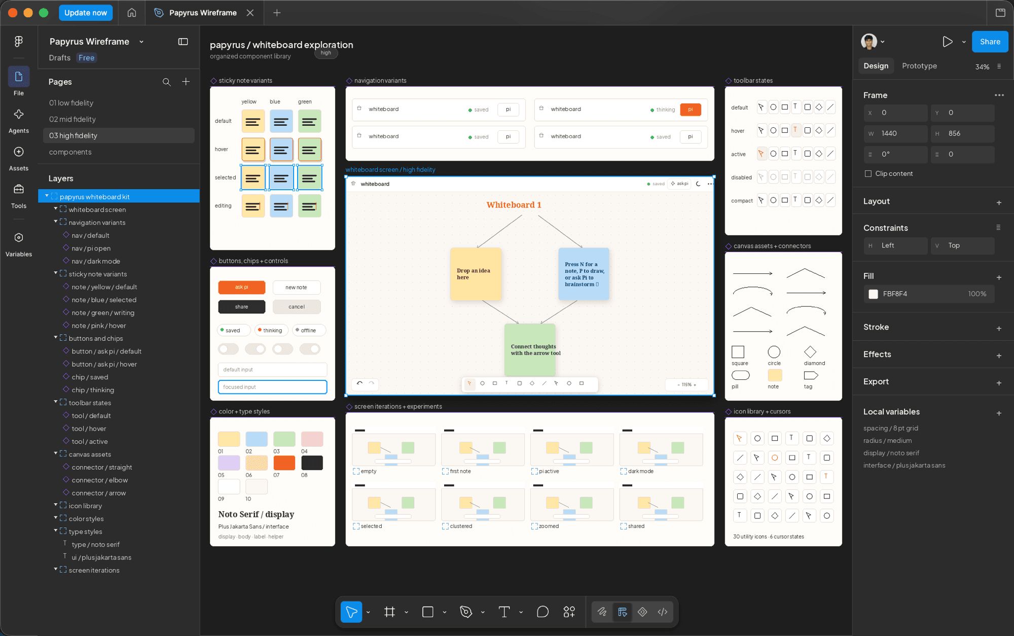The width and height of the screenshot is (1014, 636).
Task: Select the Comment tool
Action: (x=542, y=612)
